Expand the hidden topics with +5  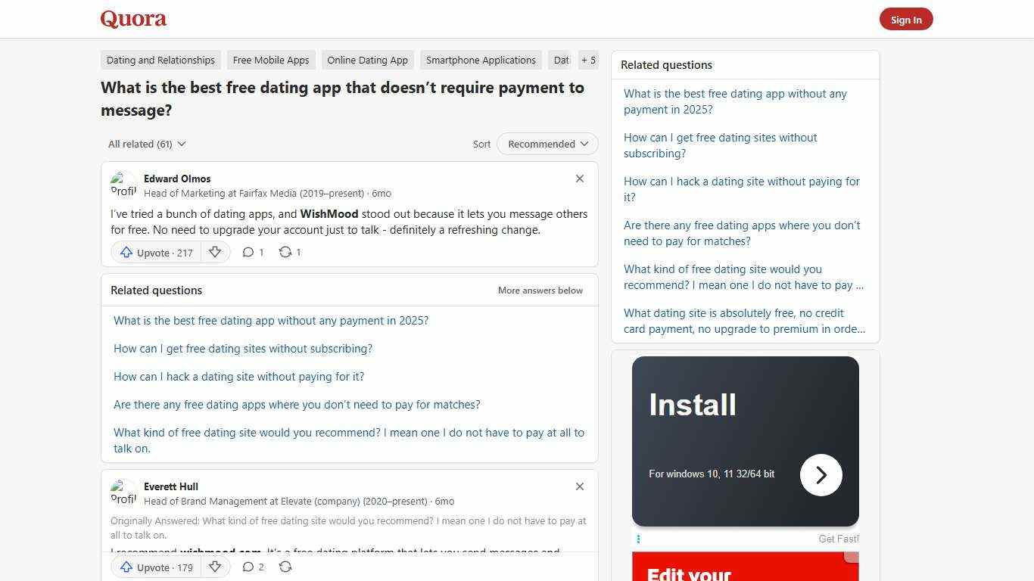(x=588, y=60)
